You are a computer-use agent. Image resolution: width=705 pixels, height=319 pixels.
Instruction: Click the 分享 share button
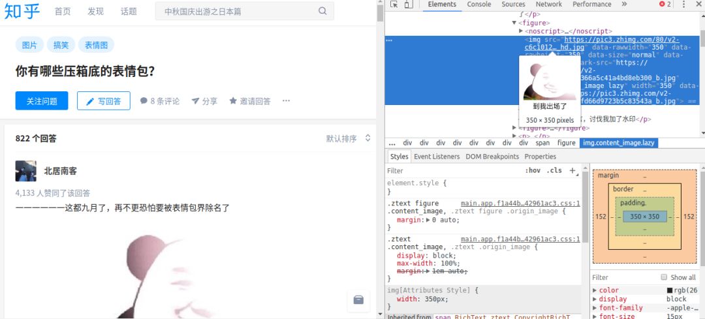tap(204, 101)
